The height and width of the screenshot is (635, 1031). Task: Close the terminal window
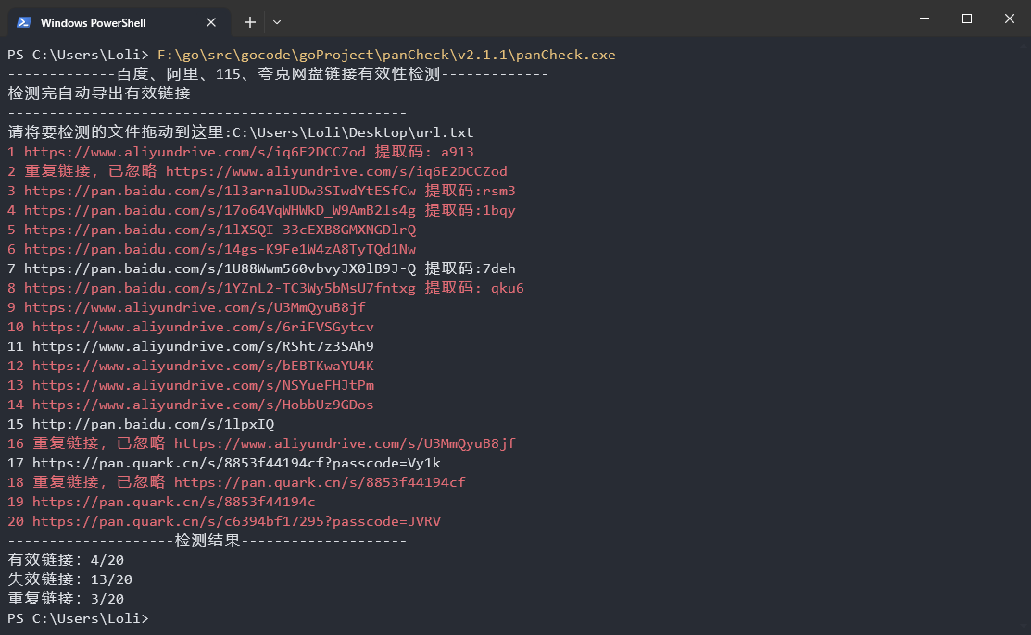(1010, 19)
